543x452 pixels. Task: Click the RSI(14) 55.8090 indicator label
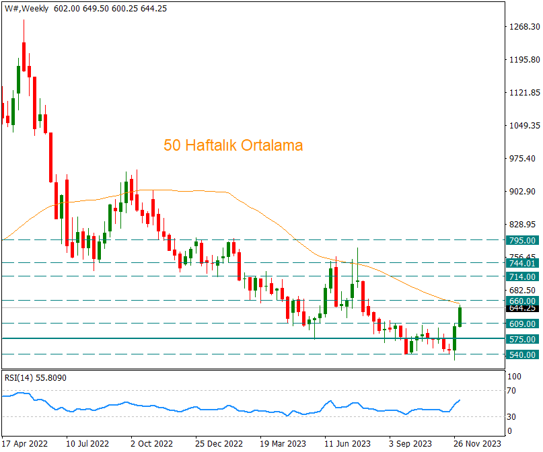pos(35,378)
